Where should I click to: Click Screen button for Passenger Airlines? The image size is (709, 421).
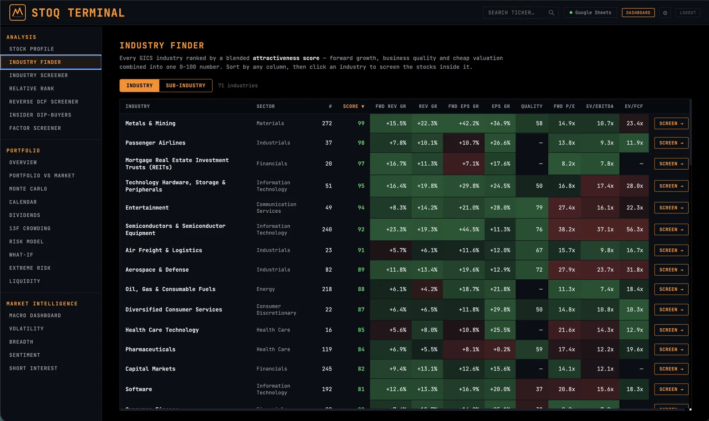pyautogui.click(x=671, y=143)
